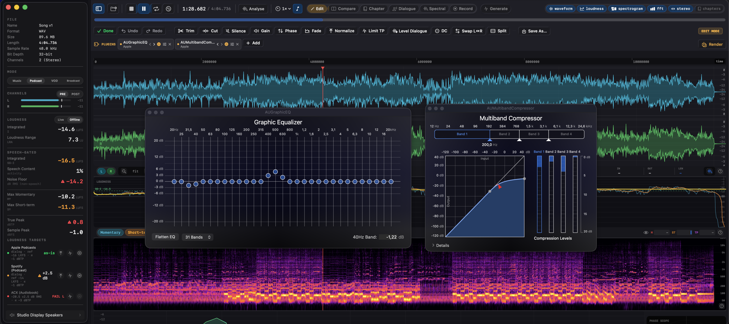Image resolution: width=729 pixels, height=324 pixels.
Task: Toggle loop playback
Action: tap(156, 9)
